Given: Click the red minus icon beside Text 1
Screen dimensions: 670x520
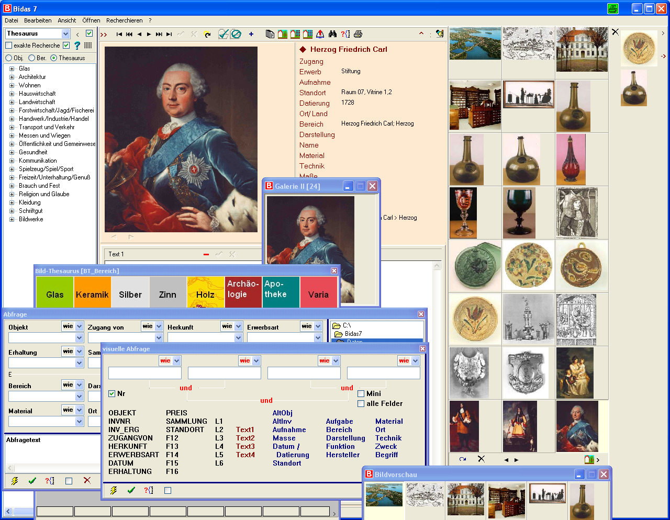Looking at the screenshot, I should coord(206,254).
